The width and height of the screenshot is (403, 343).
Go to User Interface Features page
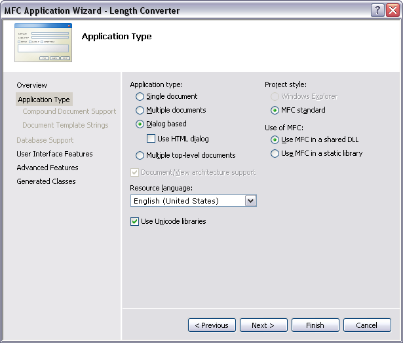coord(54,154)
